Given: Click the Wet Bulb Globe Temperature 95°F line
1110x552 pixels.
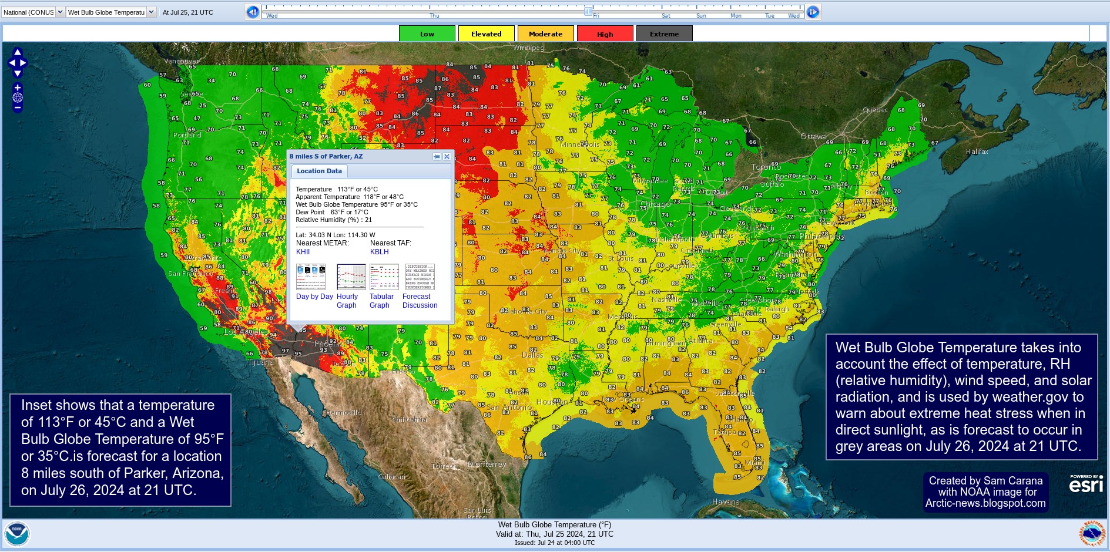Looking at the screenshot, I should pos(357,204).
